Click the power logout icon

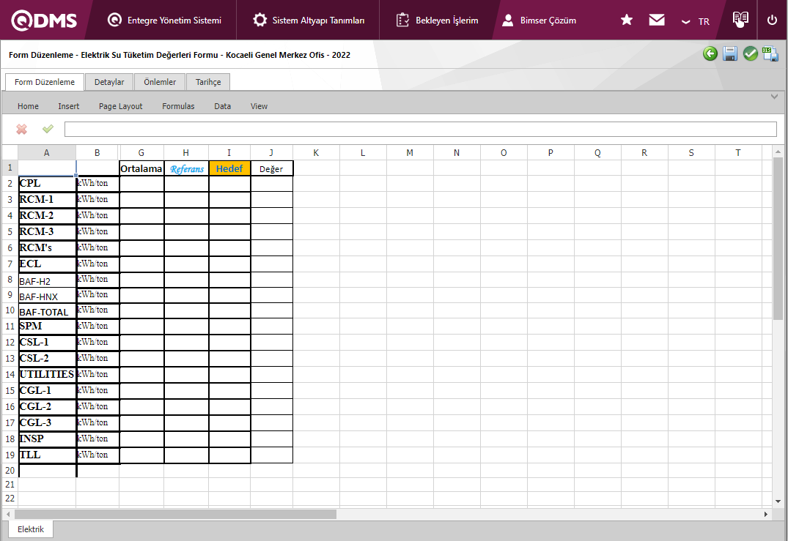pos(772,20)
